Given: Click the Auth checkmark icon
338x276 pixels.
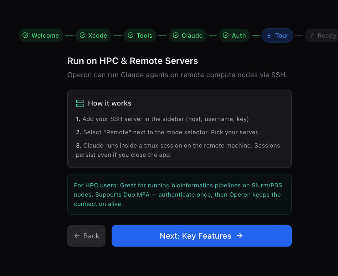Looking at the screenshot, I should [x=226, y=35].
